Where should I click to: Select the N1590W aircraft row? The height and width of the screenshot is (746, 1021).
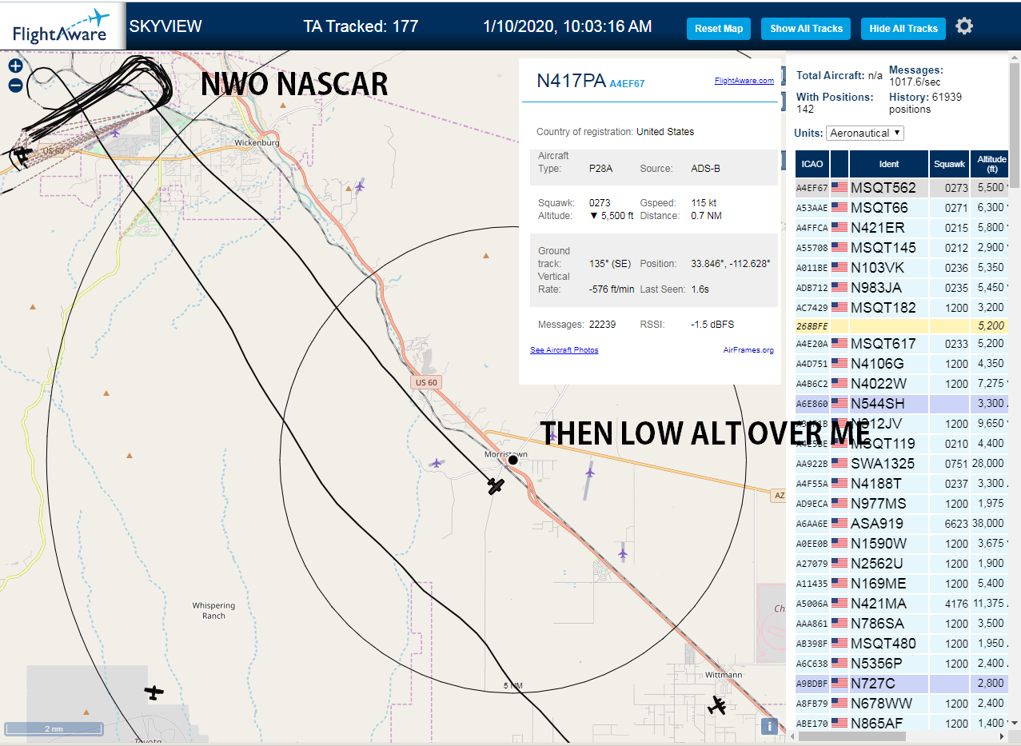(902, 544)
